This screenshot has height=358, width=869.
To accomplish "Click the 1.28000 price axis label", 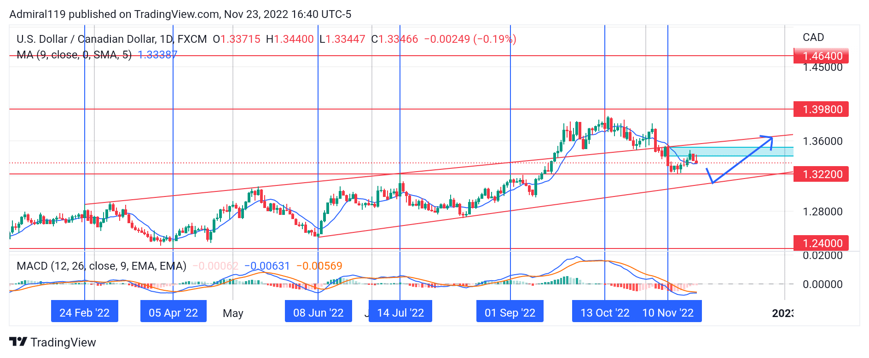I will 823,212.
